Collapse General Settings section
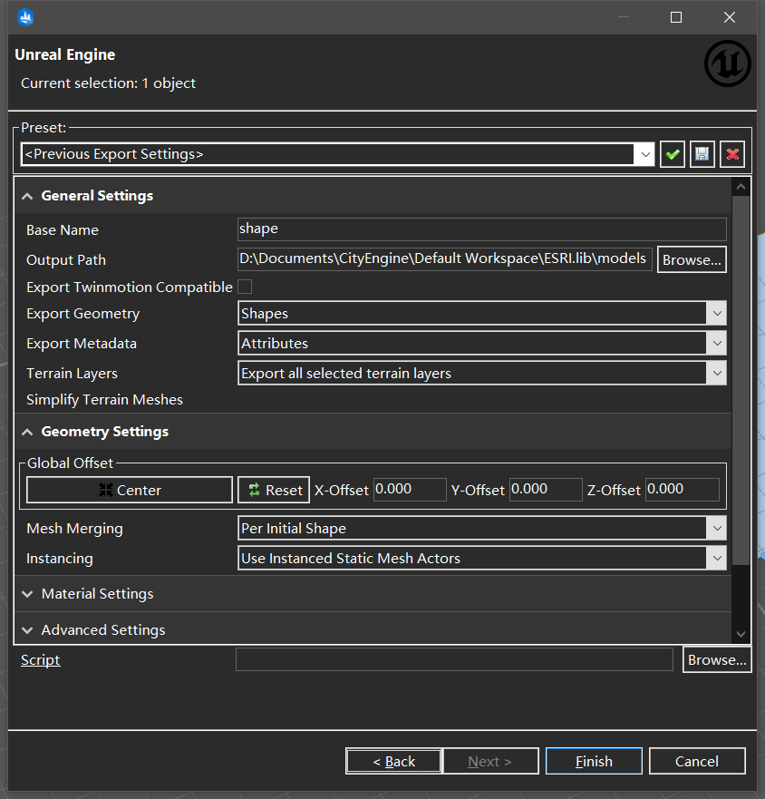This screenshot has height=799, width=765. pyautogui.click(x=27, y=196)
